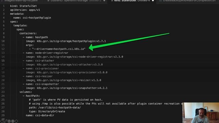
Task: Click the hostpathplugin:v1.7.1 image line
Action: pos(66,41)
